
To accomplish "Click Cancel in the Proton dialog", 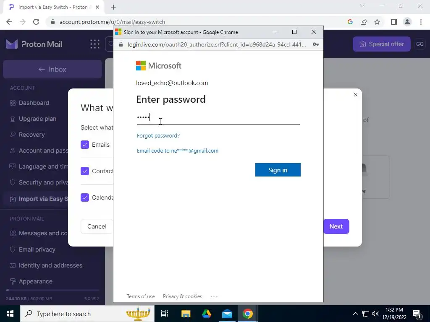I will 97,226.
